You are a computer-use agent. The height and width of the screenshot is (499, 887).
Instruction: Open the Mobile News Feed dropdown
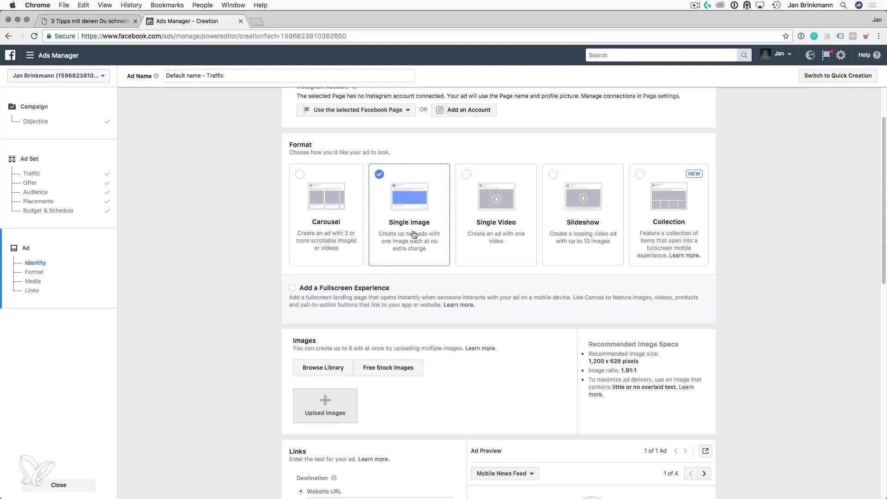(x=505, y=474)
